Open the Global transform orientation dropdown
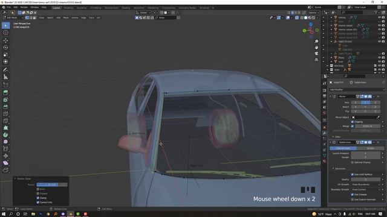The width and height of the screenshot is (387, 217). (x=143, y=13)
